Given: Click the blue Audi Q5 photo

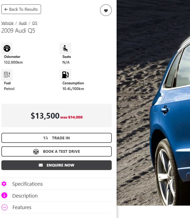Looking at the screenshot, I should coord(153,103).
